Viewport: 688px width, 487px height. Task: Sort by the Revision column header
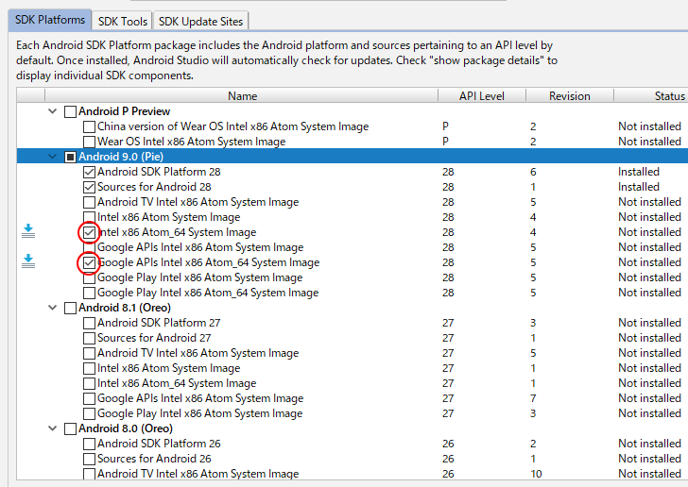[x=570, y=95]
